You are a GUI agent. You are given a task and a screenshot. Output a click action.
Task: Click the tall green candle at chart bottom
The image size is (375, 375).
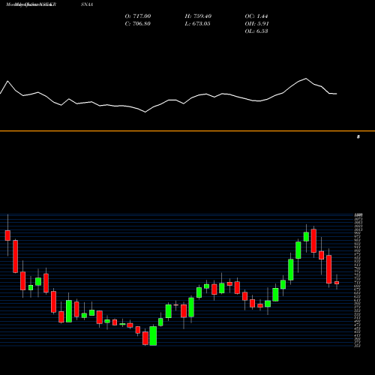153,336
